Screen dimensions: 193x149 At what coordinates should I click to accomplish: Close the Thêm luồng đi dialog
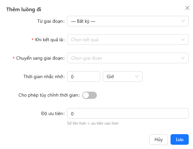pyautogui.click(x=187, y=8)
